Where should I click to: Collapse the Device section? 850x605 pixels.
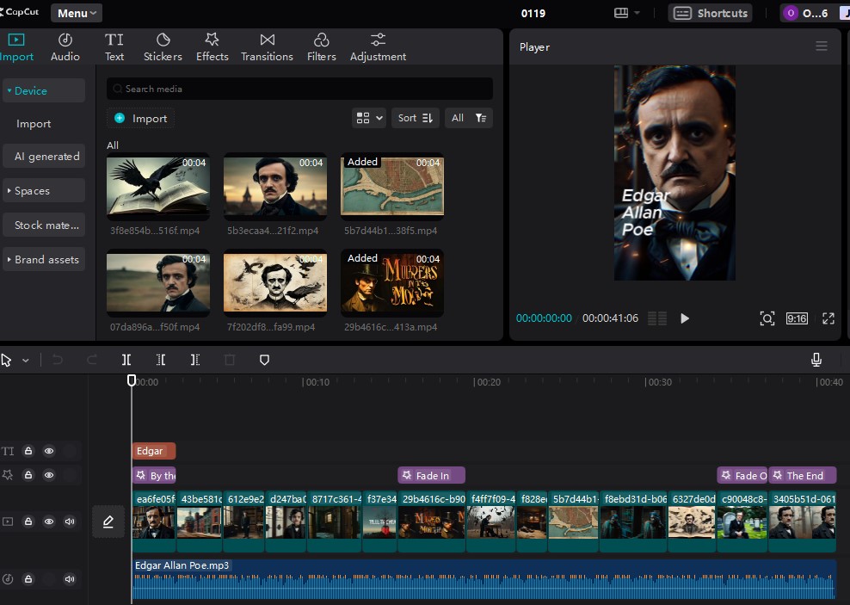(x=44, y=90)
